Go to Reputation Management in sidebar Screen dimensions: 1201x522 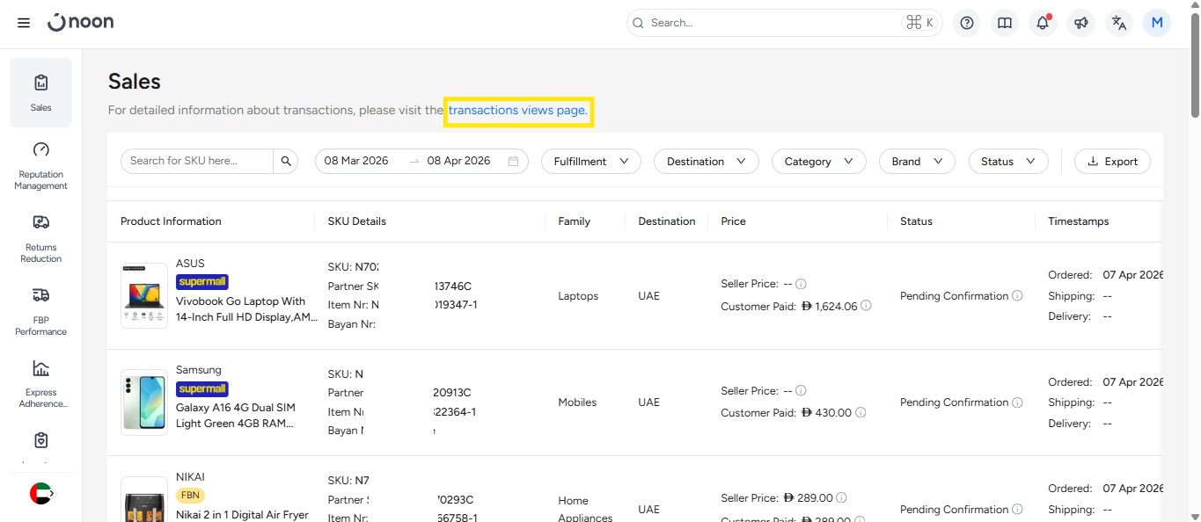pos(40,165)
